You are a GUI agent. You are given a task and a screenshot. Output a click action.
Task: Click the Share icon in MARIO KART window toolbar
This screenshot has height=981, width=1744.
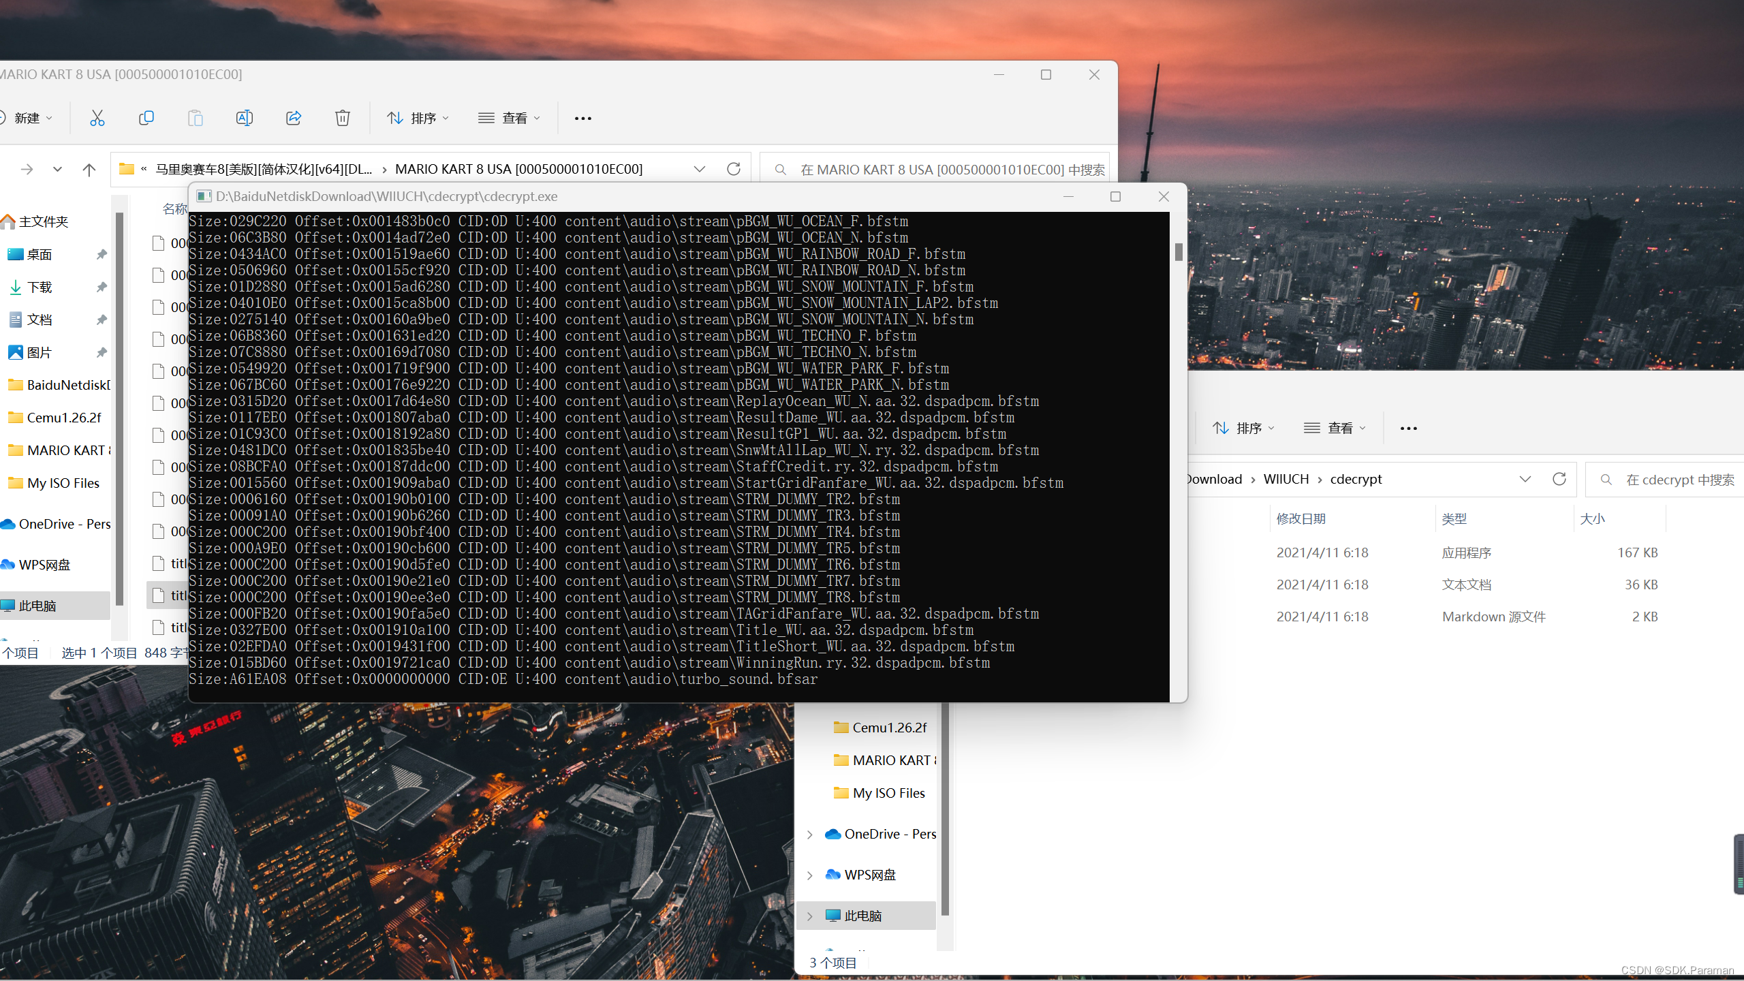pos(294,118)
